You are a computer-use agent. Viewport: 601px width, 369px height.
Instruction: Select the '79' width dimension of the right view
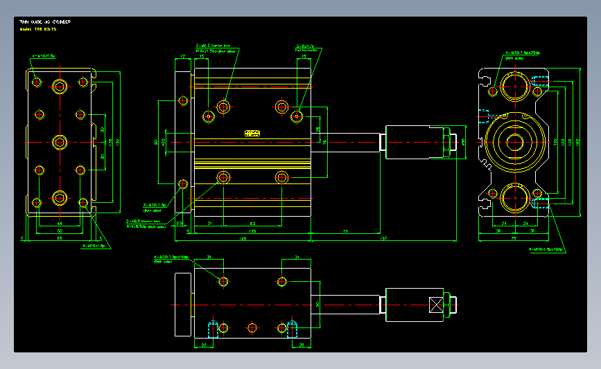513,238
